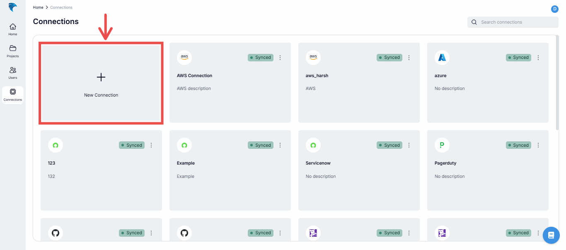Select the Connections sidebar icon
566x250 pixels.
(x=13, y=95)
